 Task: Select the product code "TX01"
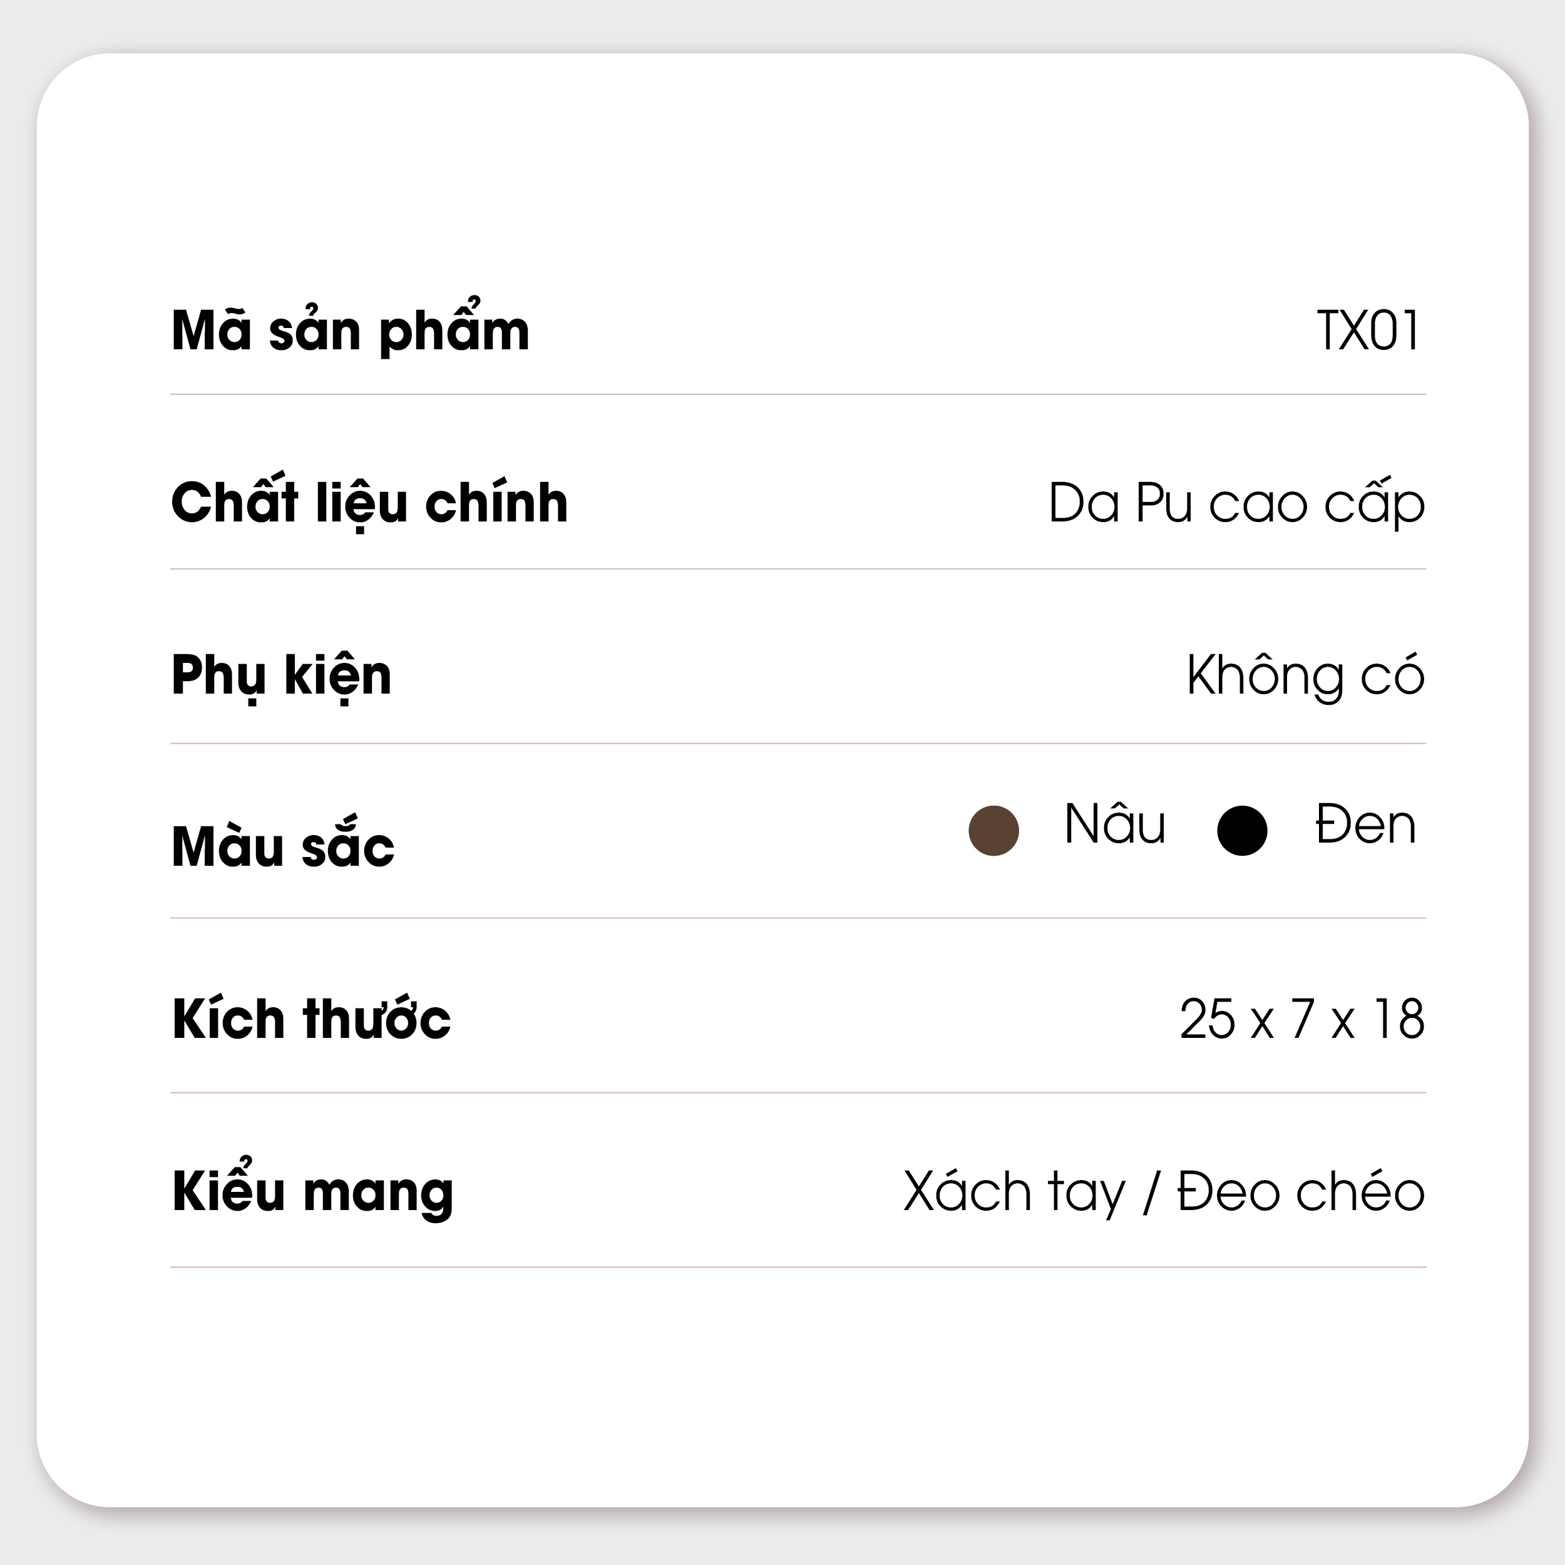(1368, 331)
